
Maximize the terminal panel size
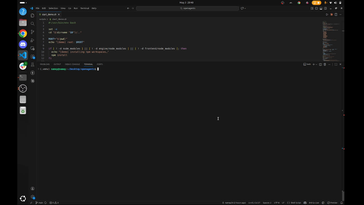point(336,64)
